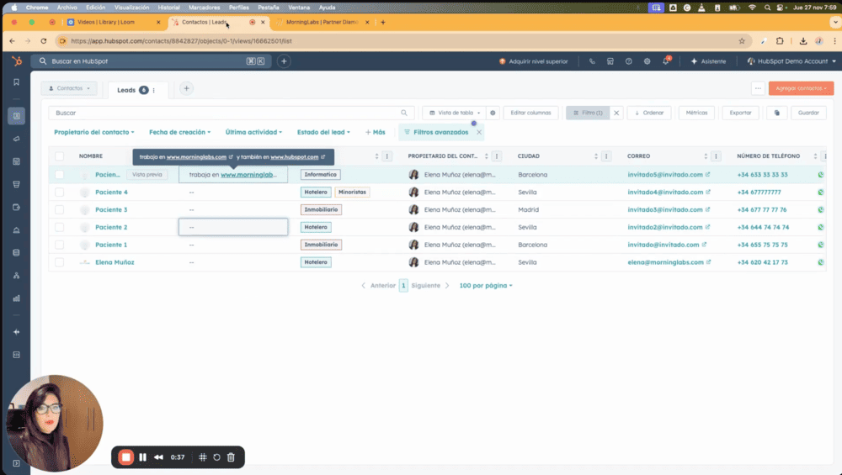Open the Contactos object dropdown
The image size is (842, 475).
pos(69,88)
